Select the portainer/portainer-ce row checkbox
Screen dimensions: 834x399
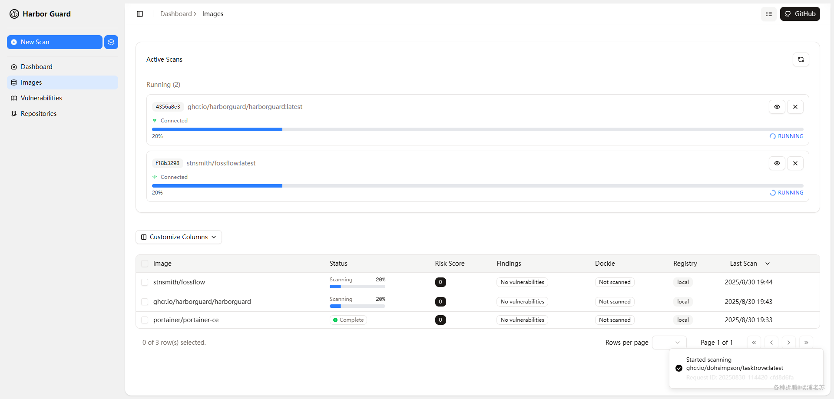(x=145, y=320)
